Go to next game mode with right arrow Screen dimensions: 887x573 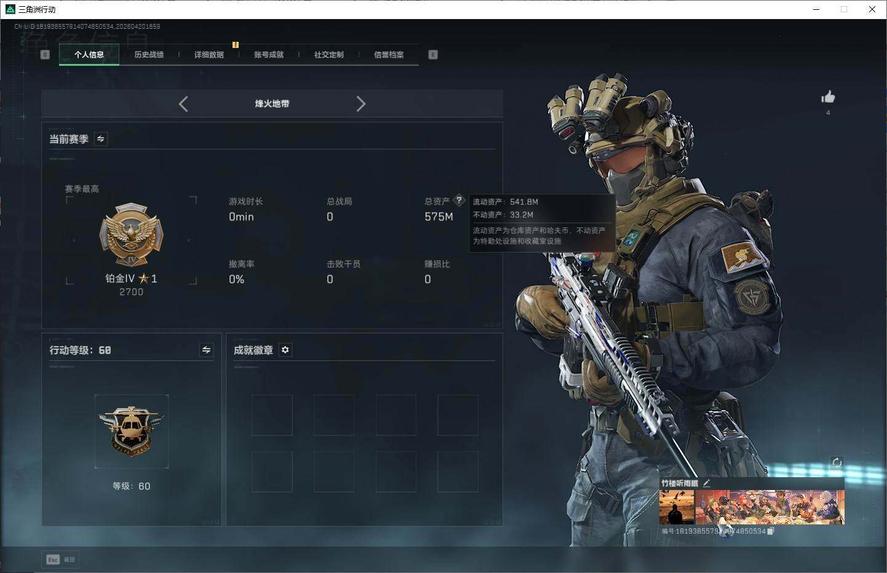[360, 104]
